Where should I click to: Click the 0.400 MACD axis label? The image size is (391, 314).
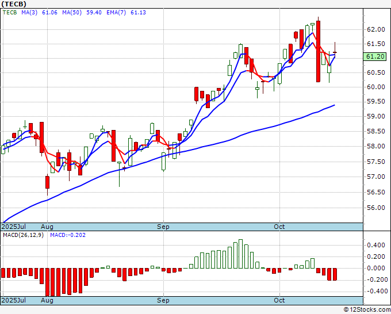tap(376, 245)
